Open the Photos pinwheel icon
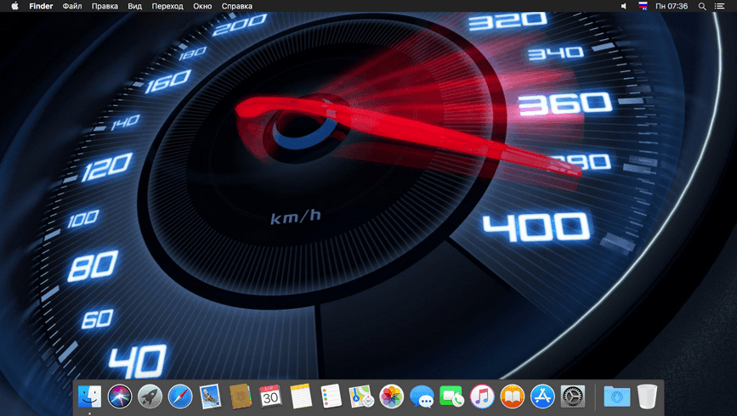The width and height of the screenshot is (737, 416). click(392, 396)
